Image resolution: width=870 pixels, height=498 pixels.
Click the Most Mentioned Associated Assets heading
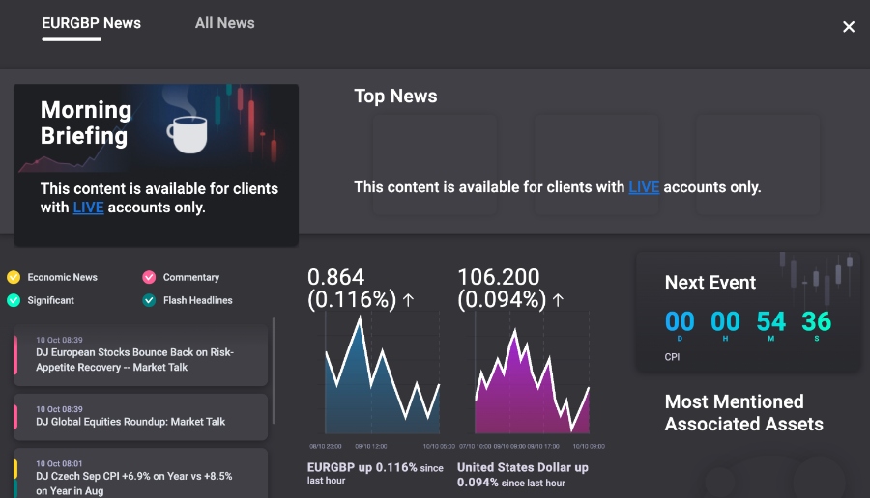(744, 413)
